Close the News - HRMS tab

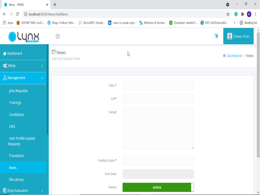pos(47,5)
